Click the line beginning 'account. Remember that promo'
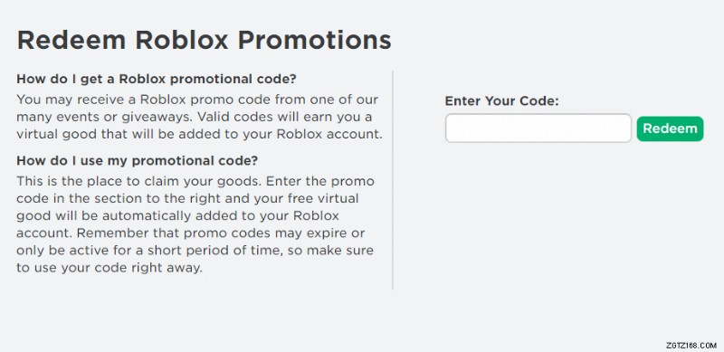 (191, 233)
